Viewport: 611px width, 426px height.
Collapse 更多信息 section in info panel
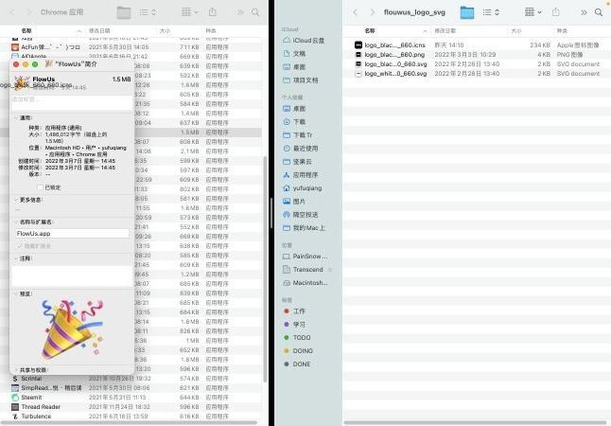[16, 200]
